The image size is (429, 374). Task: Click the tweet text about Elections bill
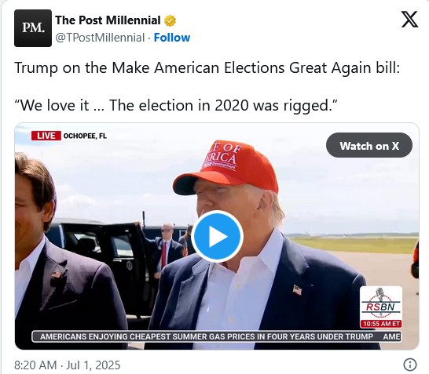point(207,68)
